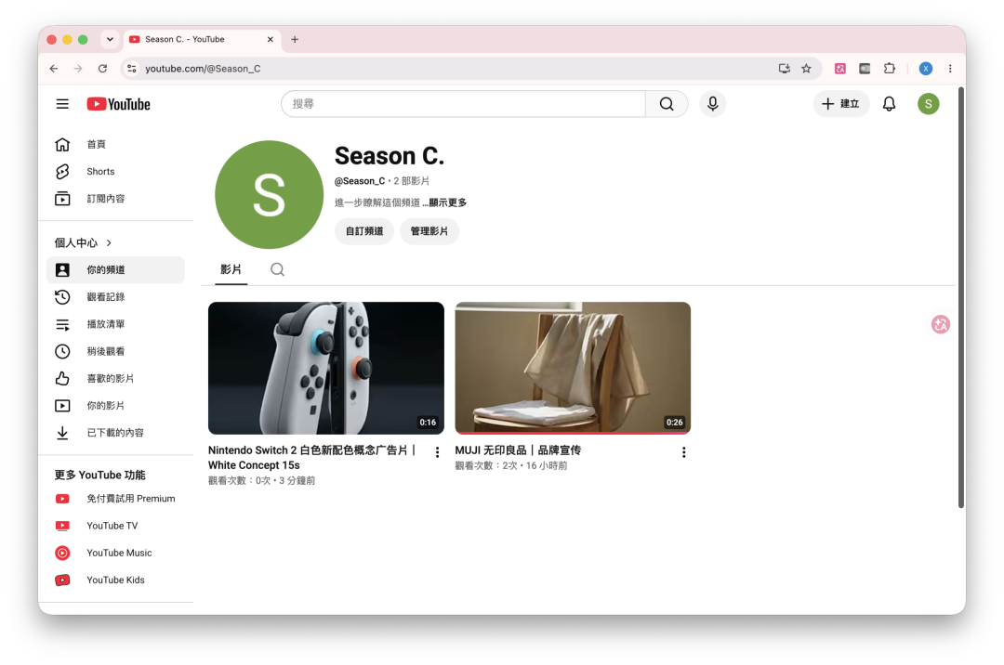Search within channel magnifier icon
The image size is (1004, 665).
pos(277,269)
